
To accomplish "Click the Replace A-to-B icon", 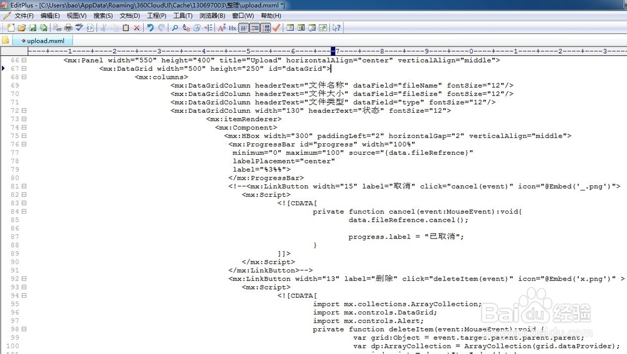I will (186, 28).
